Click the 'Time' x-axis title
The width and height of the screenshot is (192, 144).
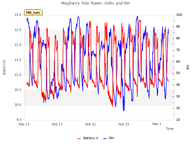click(170, 129)
